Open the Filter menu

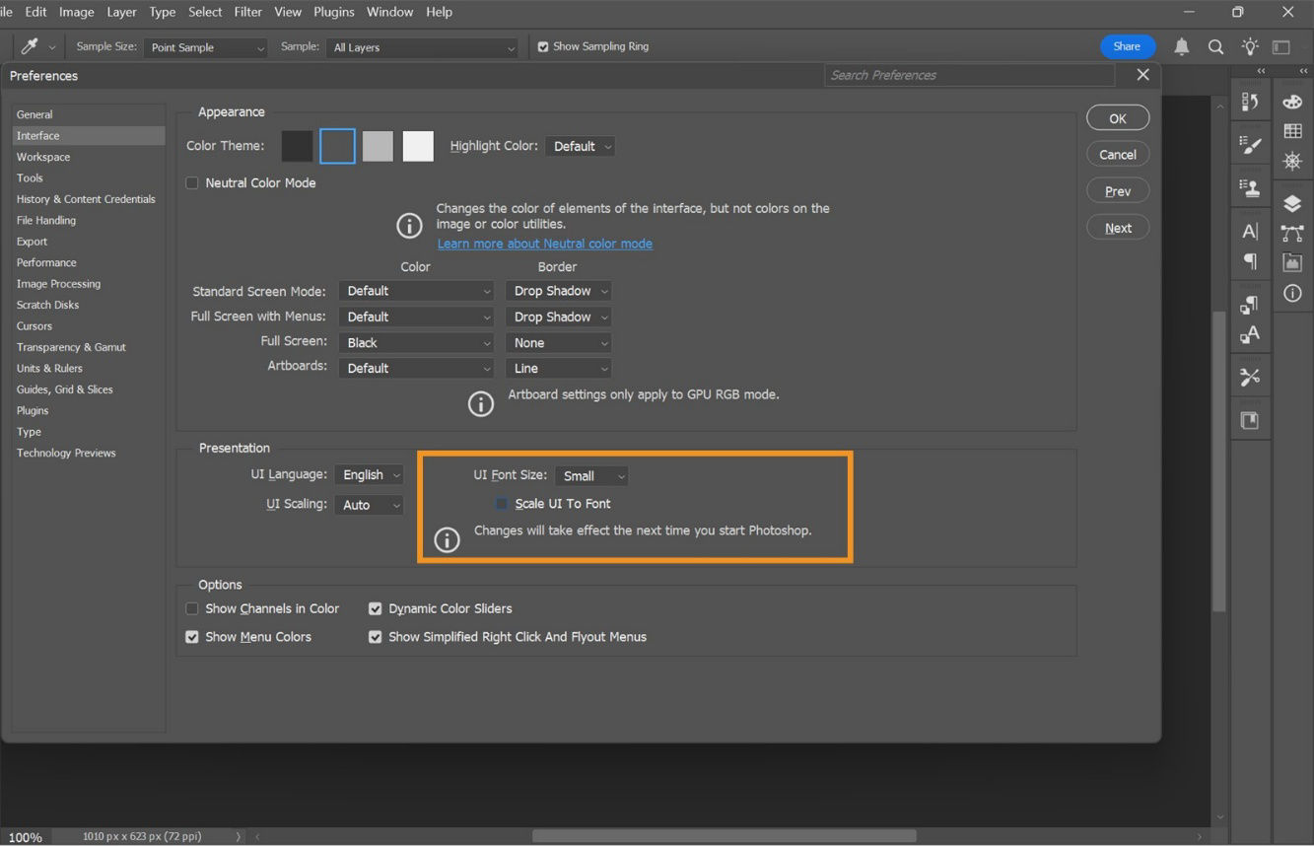[247, 12]
